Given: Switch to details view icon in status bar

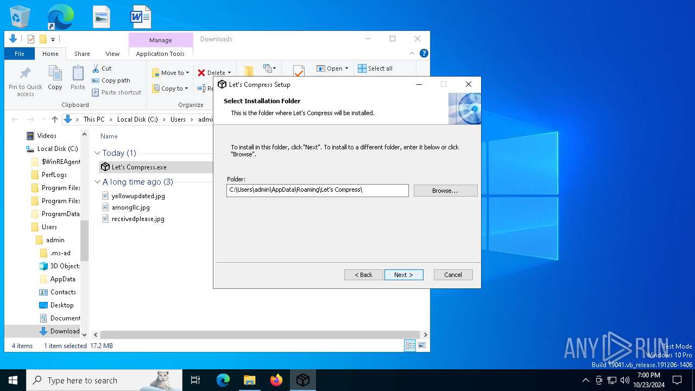Looking at the screenshot, I should [x=410, y=345].
